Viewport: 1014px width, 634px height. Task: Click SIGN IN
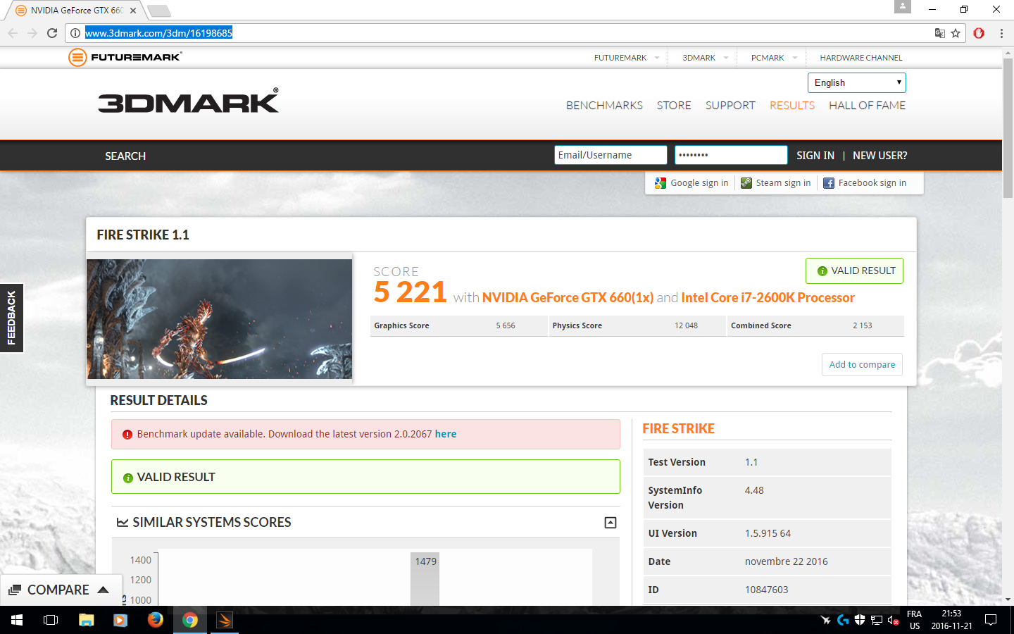click(x=815, y=156)
